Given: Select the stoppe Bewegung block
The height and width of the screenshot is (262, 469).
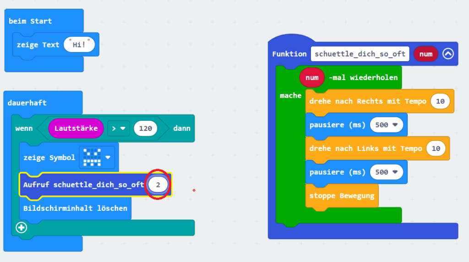Looking at the screenshot, I should tap(342, 196).
